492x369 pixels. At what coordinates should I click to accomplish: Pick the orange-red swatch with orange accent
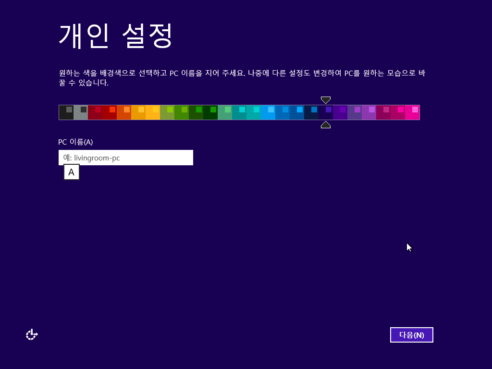[124, 112]
